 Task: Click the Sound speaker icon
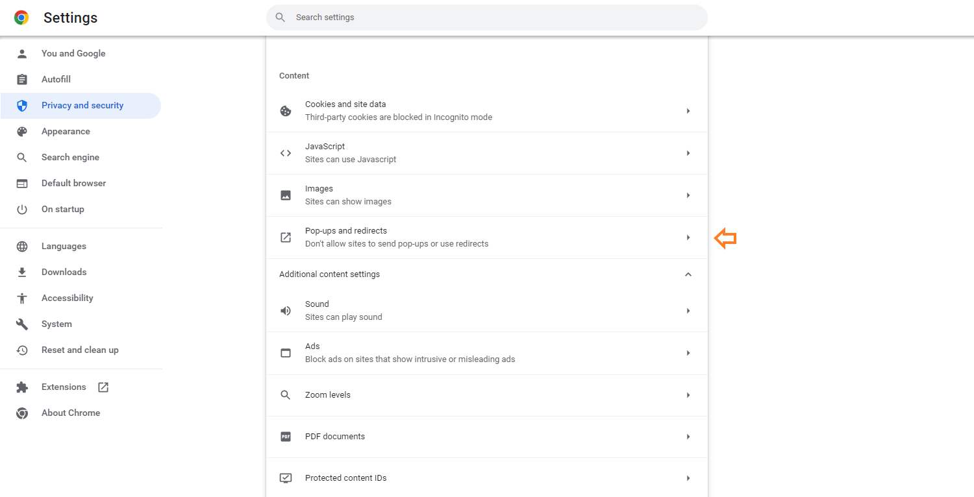[x=286, y=311]
